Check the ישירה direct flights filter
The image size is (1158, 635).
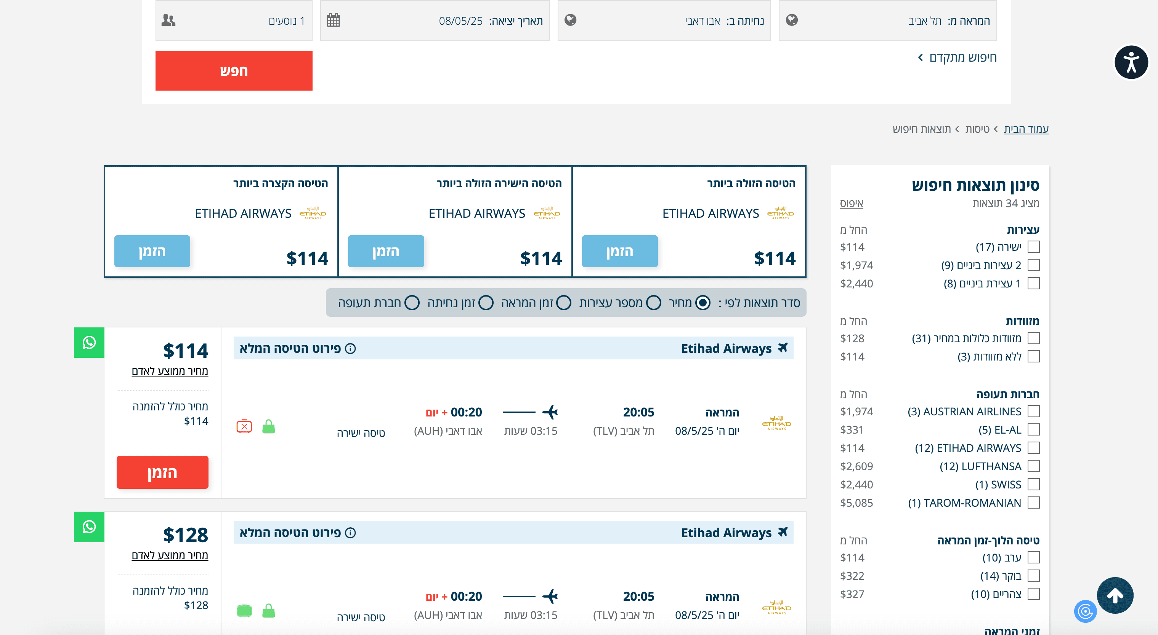[x=1033, y=247]
